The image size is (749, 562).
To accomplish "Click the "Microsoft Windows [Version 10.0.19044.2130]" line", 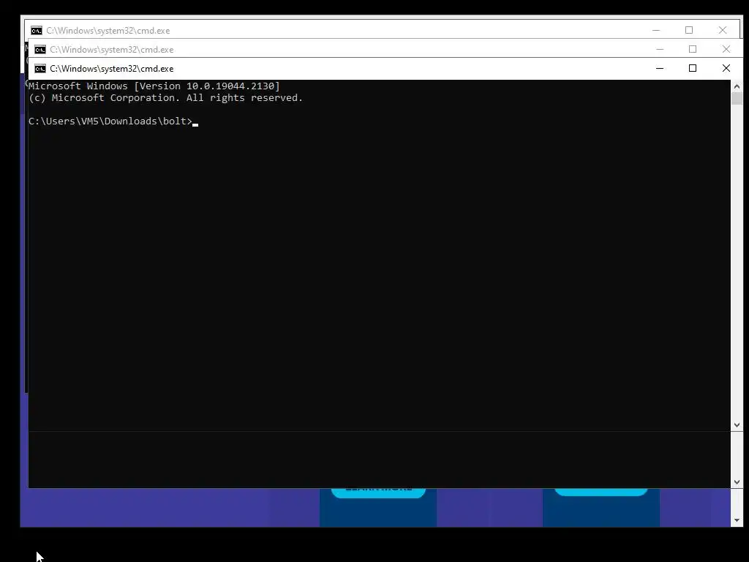I will click(154, 86).
